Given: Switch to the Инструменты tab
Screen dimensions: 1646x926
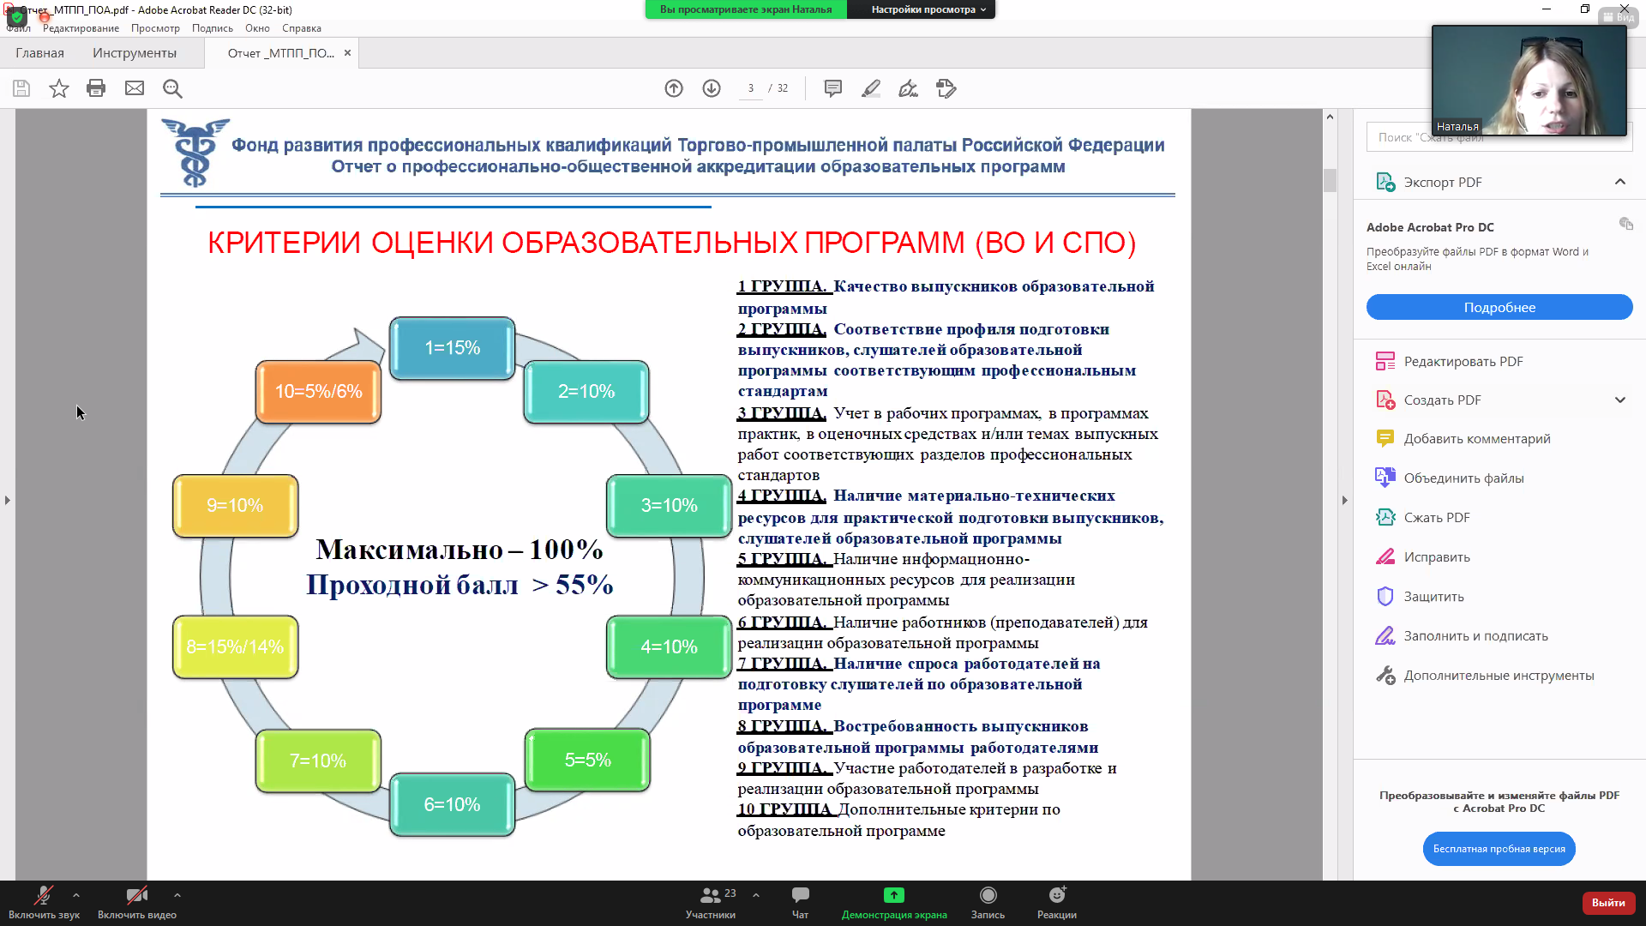Looking at the screenshot, I should (x=135, y=53).
